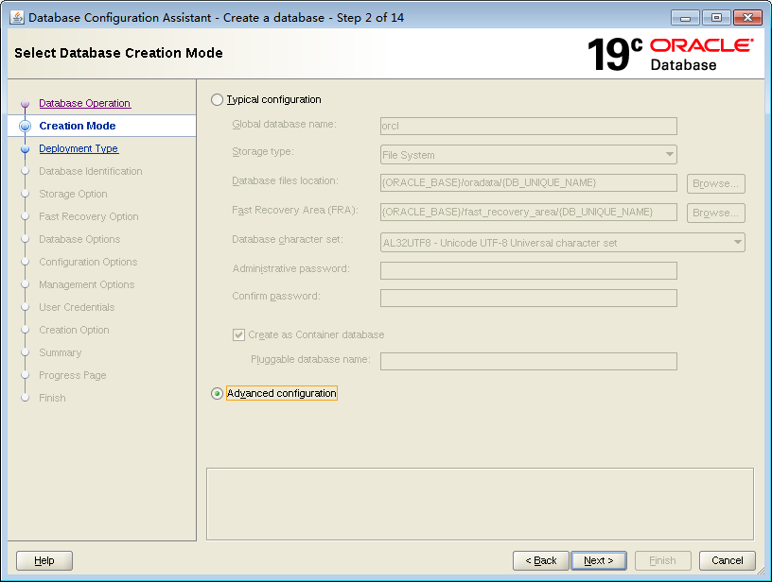Screen dimensions: 772x582
Task: Select the Typical configuration option
Action: coord(217,99)
